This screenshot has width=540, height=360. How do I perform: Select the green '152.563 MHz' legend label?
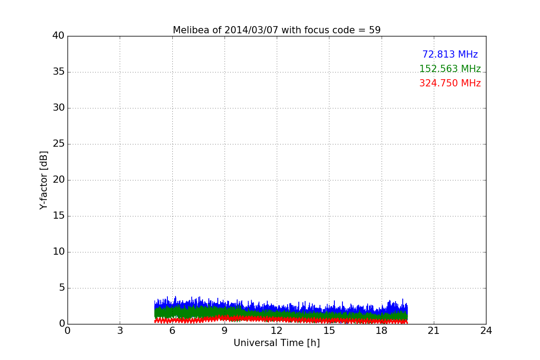(x=450, y=69)
